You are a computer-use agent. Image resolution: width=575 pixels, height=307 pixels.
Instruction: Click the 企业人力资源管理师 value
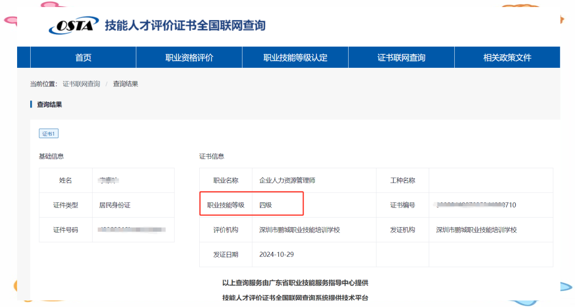(x=287, y=180)
